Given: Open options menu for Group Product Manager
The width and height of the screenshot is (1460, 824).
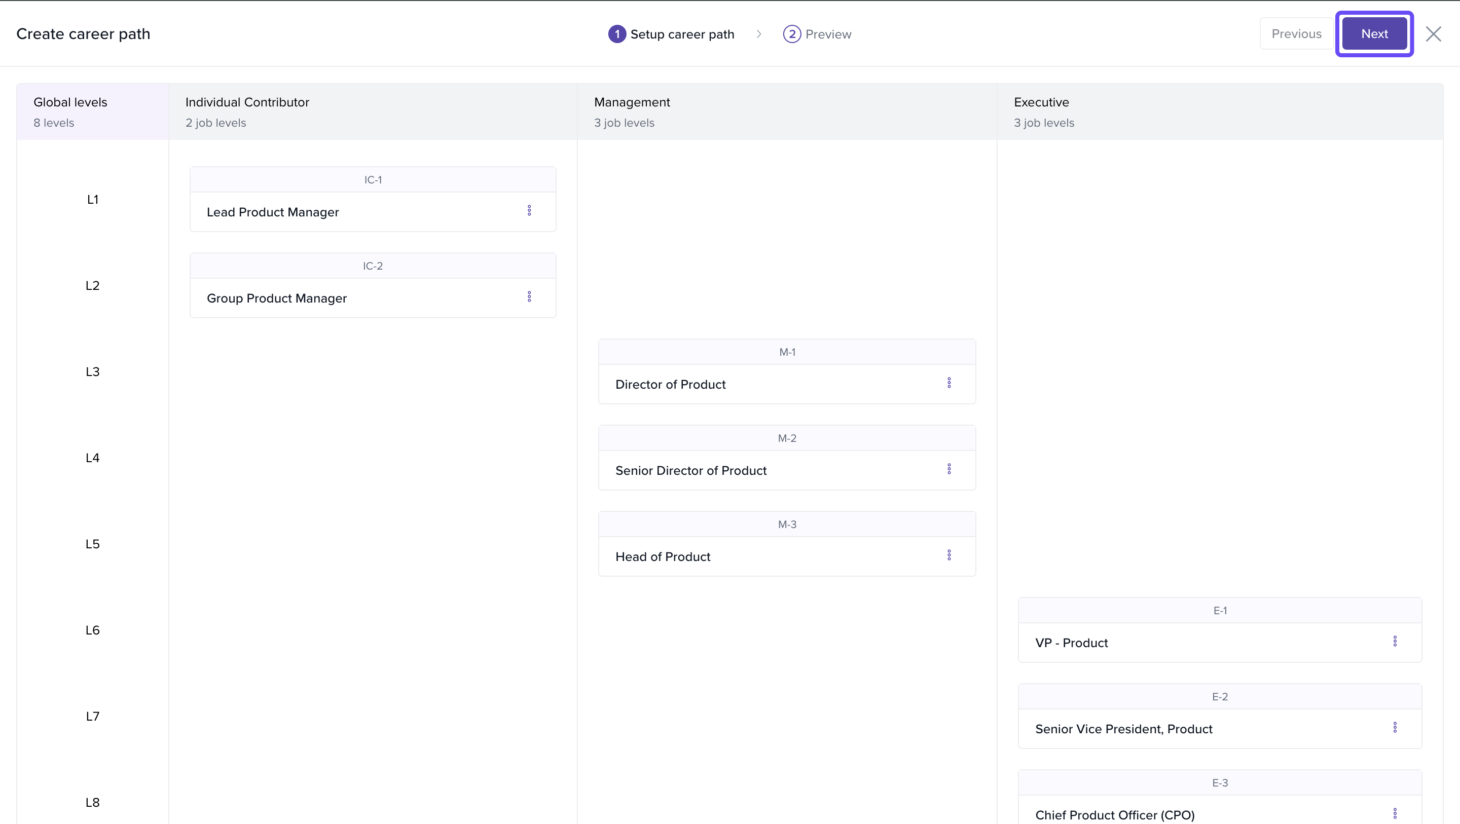Looking at the screenshot, I should coord(529,297).
